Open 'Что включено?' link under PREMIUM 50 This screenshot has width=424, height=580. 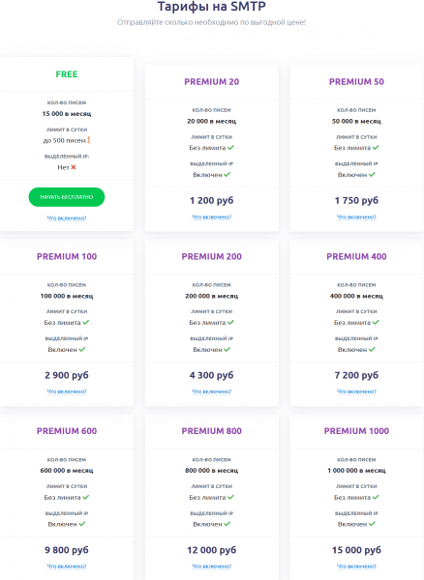[x=356, y=217]
